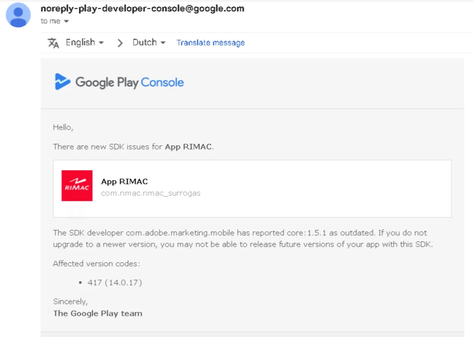Select version code 417 (14.0.17)

(x=115, y=283)
